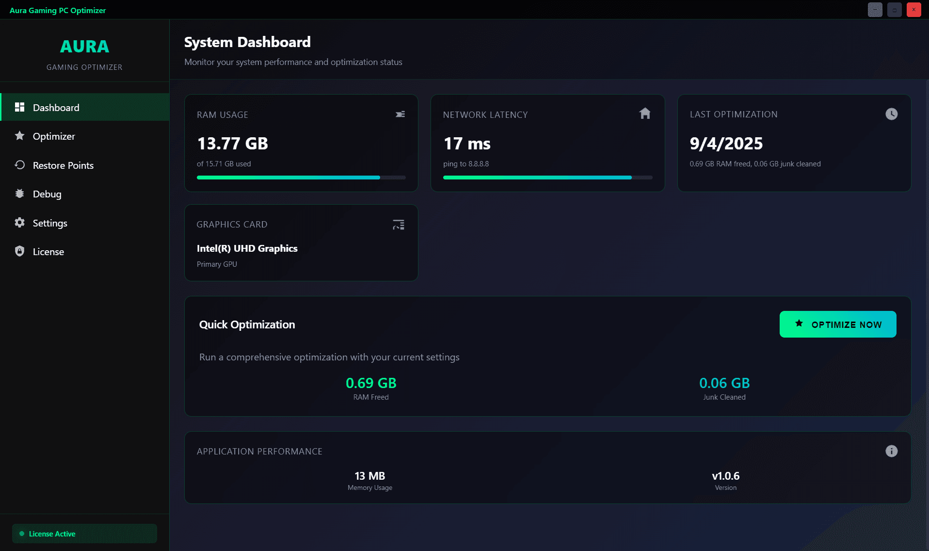929x551 pixels.
Task: Click the Debug bug icon
Action: tap(19, 194)
